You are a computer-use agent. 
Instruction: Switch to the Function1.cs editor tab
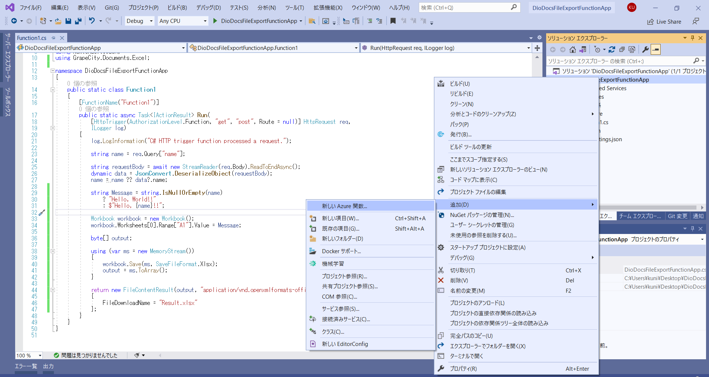32,38
